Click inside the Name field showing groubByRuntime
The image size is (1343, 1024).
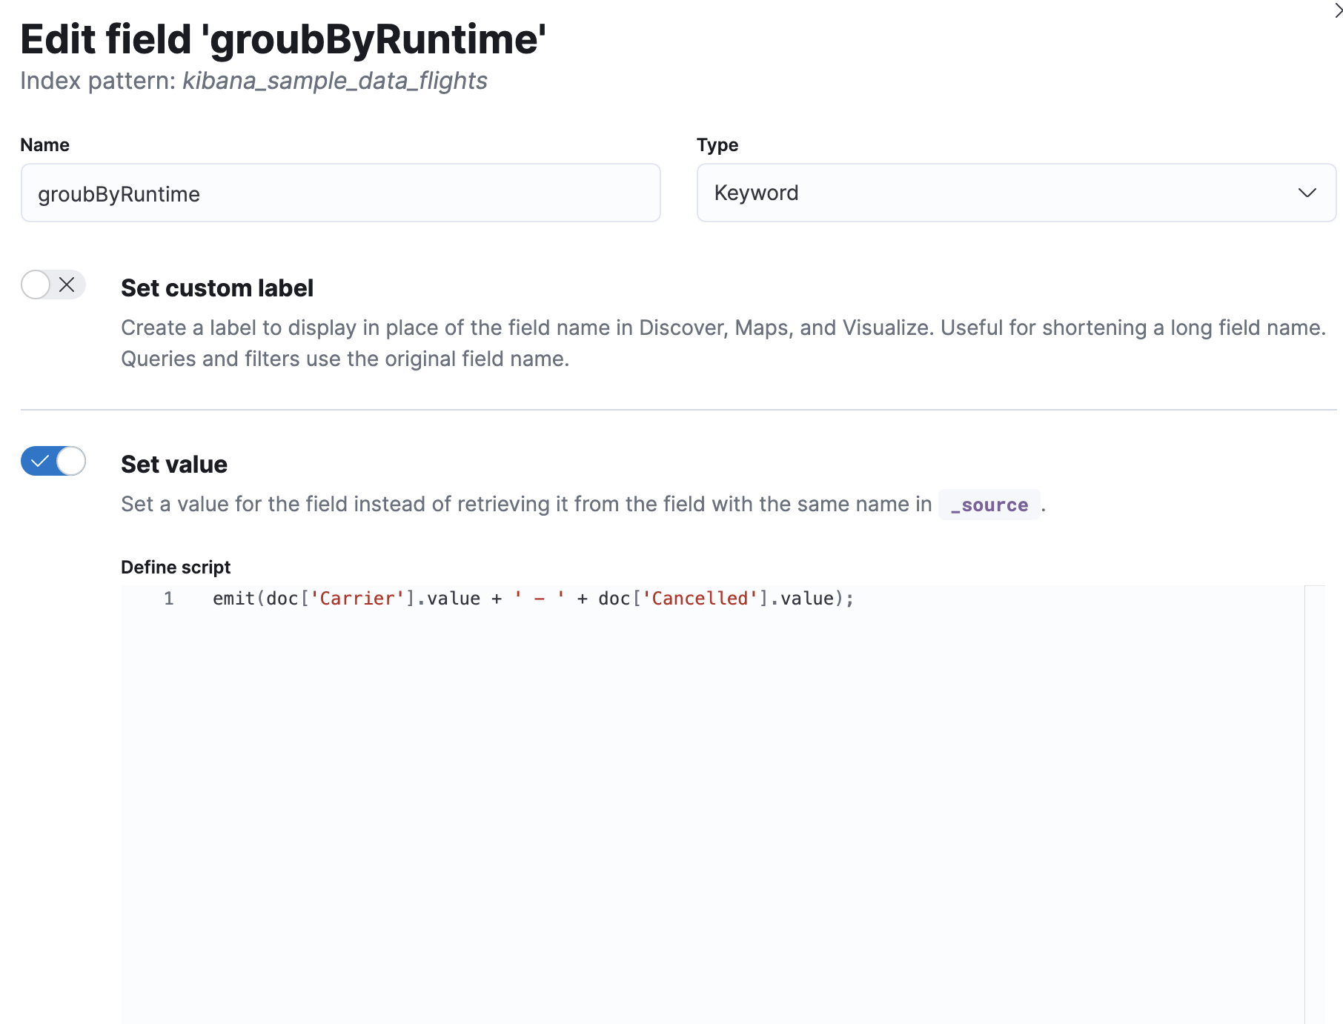pyautogui.click(x=339, y=193)
